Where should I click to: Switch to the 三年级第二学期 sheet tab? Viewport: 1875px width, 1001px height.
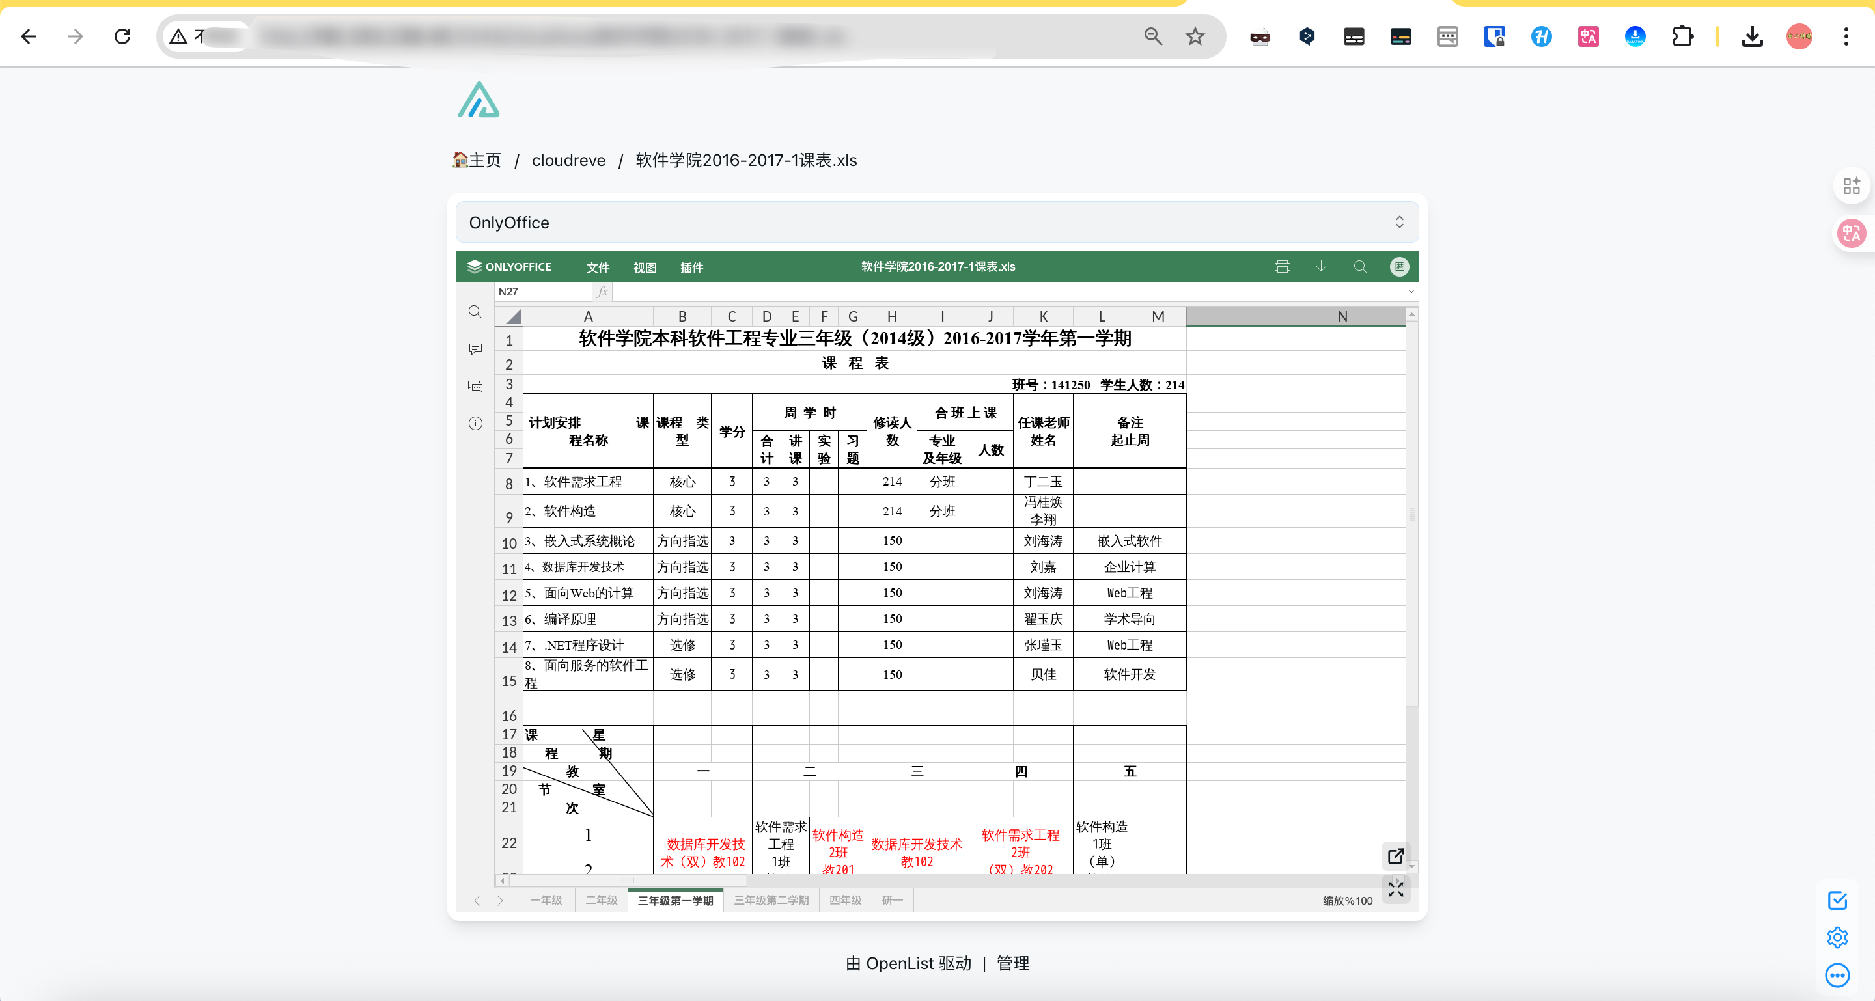click(771, 901)
